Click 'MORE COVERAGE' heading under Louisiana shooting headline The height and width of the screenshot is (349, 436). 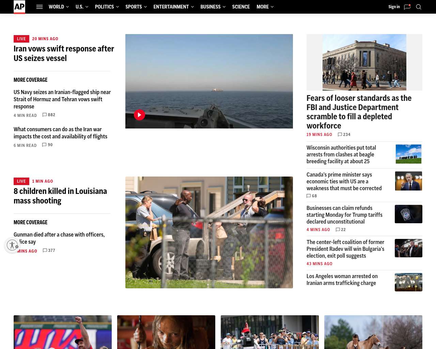coord(31,222)
